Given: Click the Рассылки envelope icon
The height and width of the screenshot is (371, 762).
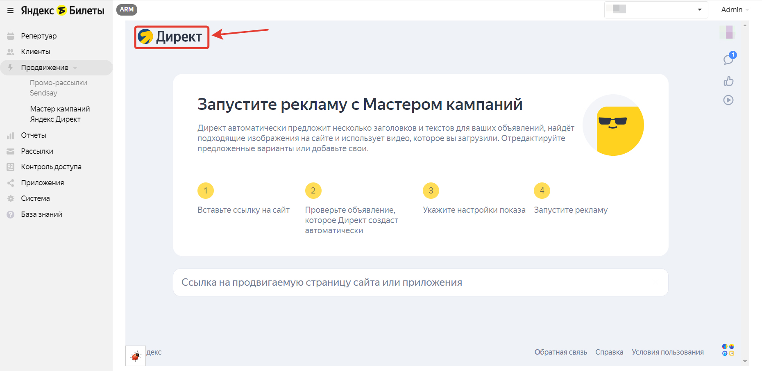Looking at the screenshot, I should (11, 151).
